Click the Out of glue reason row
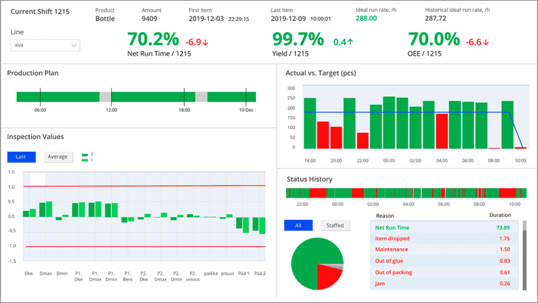 445,261
